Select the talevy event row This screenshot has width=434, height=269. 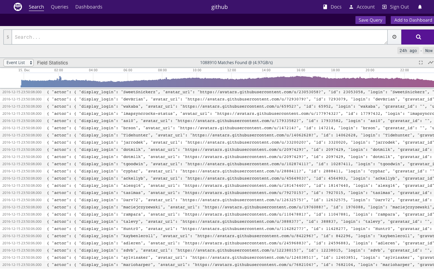(217, 221)
